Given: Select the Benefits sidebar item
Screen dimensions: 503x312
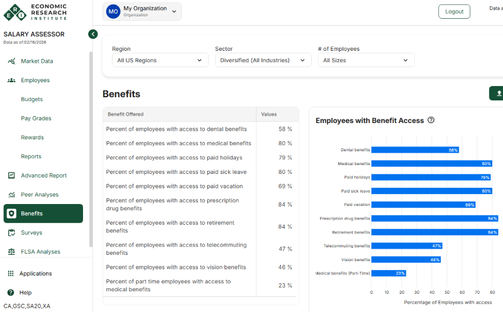Looking at the screenshot, I should pos(43,213).
